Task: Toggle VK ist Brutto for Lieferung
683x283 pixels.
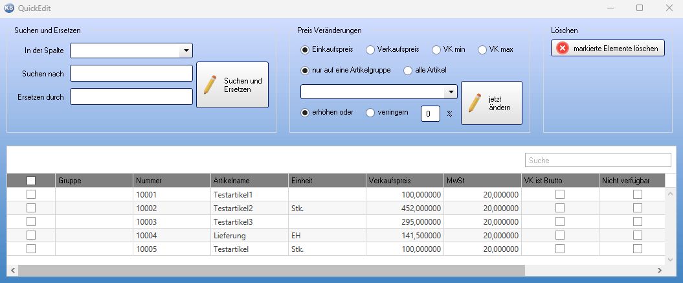Action: coord(560,235)
